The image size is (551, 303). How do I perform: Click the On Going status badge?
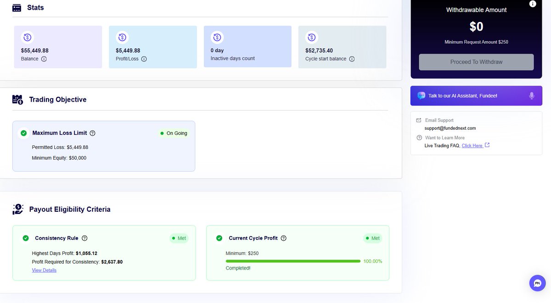pyautogui.click(x=174, y=133)
